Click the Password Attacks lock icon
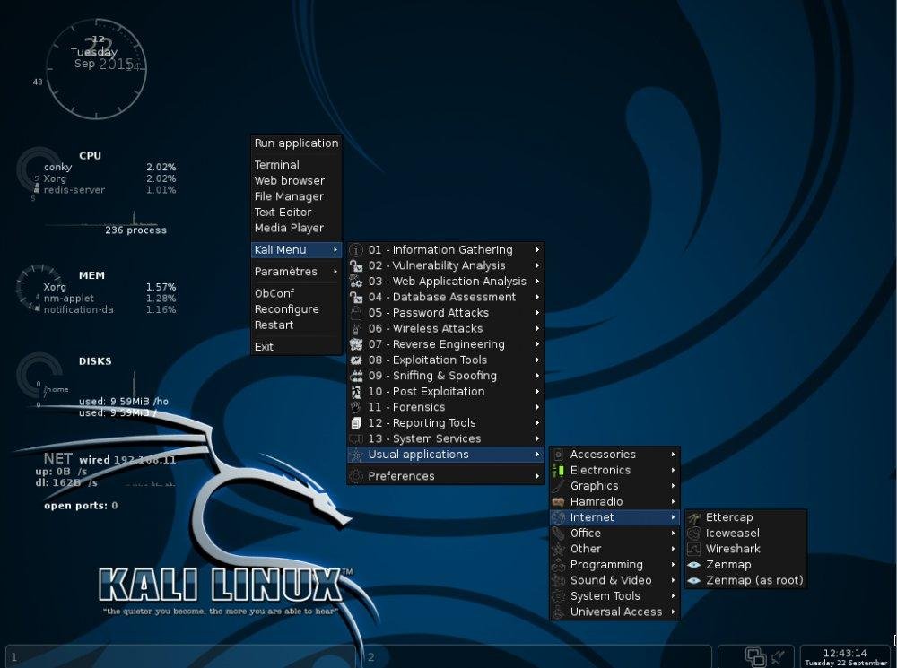The height and width of the screenshot is (668, 897). (x=356, y=313)
